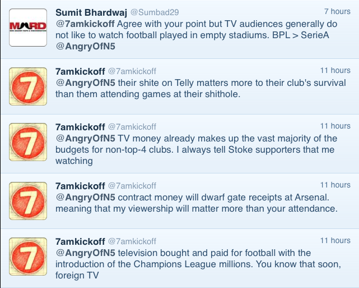Select the 7amkickoff name above the 'TV money' tweet
This screenshot has height=288, width=359.
click(x=80, y=126)
